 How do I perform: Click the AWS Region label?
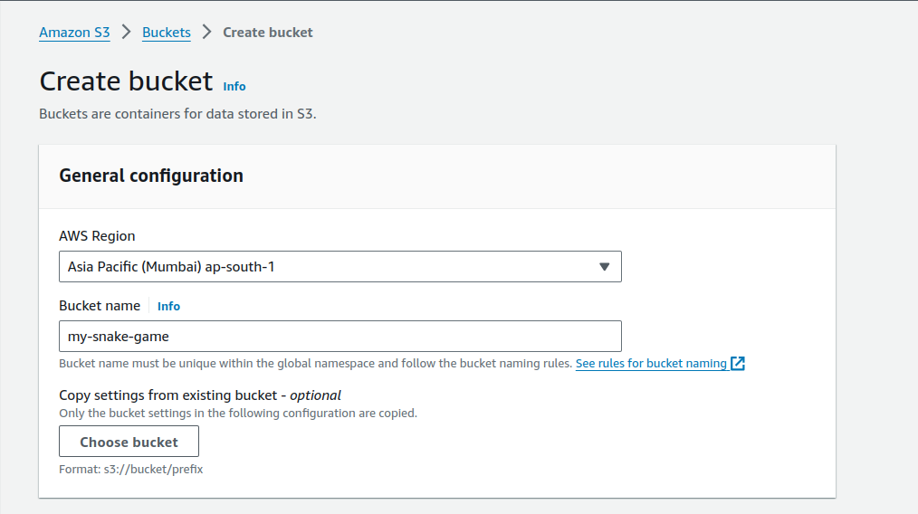97,236
